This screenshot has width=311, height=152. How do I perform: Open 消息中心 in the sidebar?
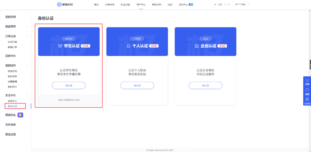11,56
